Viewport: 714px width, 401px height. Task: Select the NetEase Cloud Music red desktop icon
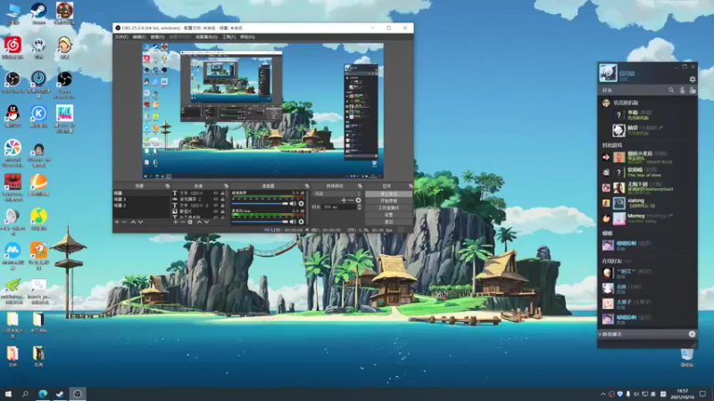pyautogui.click(x=12, y=48)
